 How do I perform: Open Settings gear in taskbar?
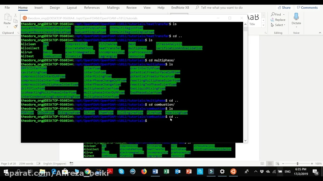tap(222, 171)
